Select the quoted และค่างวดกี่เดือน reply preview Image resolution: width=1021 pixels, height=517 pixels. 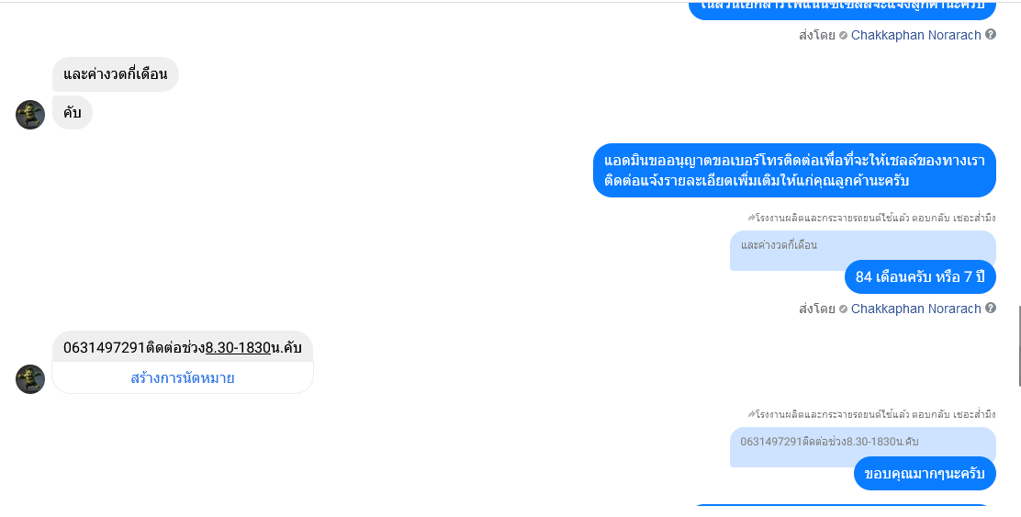point(863,250)
